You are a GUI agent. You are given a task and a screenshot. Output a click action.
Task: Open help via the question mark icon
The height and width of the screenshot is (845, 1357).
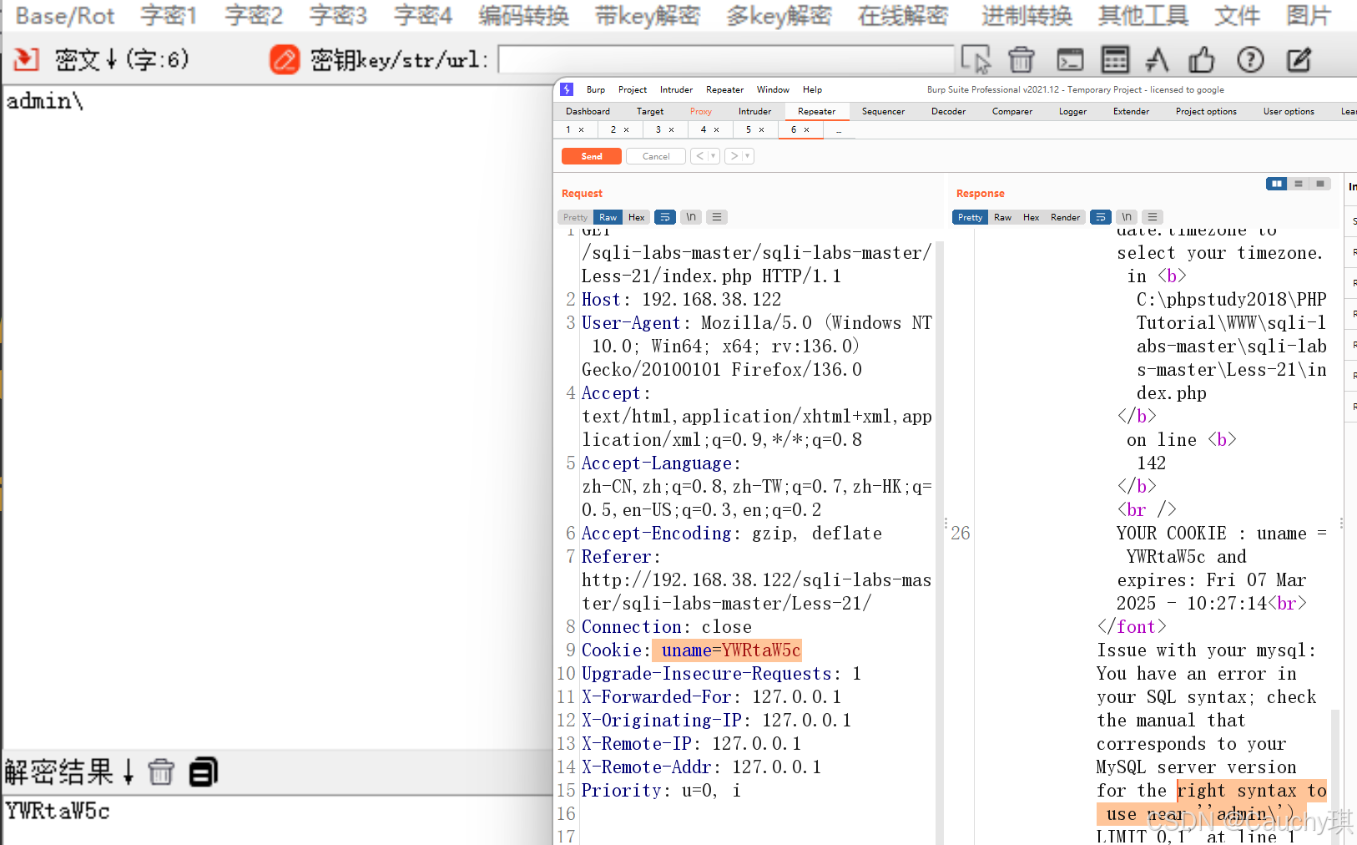1250,59
